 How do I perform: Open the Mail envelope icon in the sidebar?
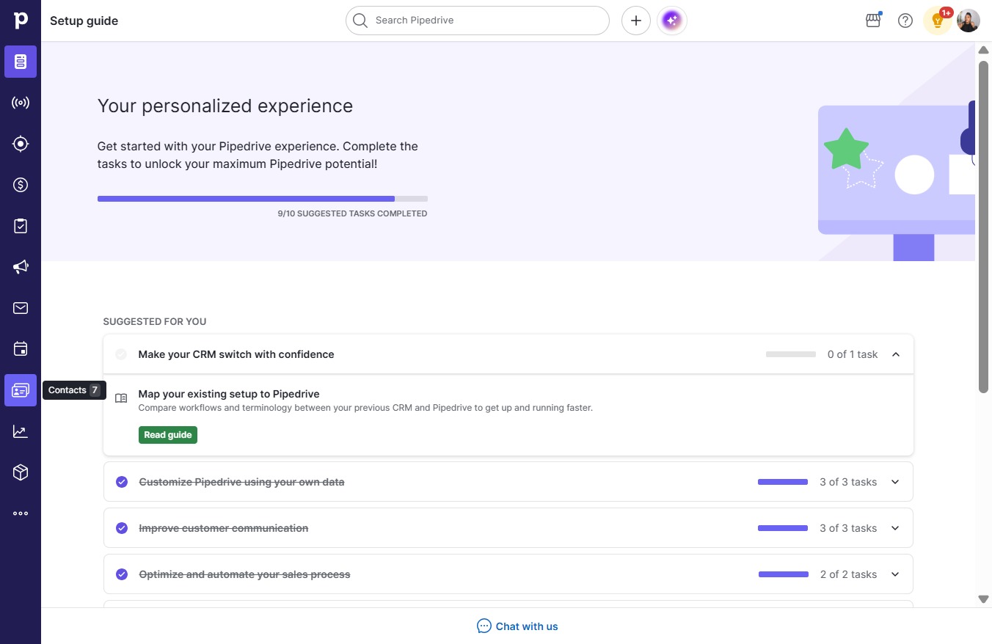click(21, 308)
